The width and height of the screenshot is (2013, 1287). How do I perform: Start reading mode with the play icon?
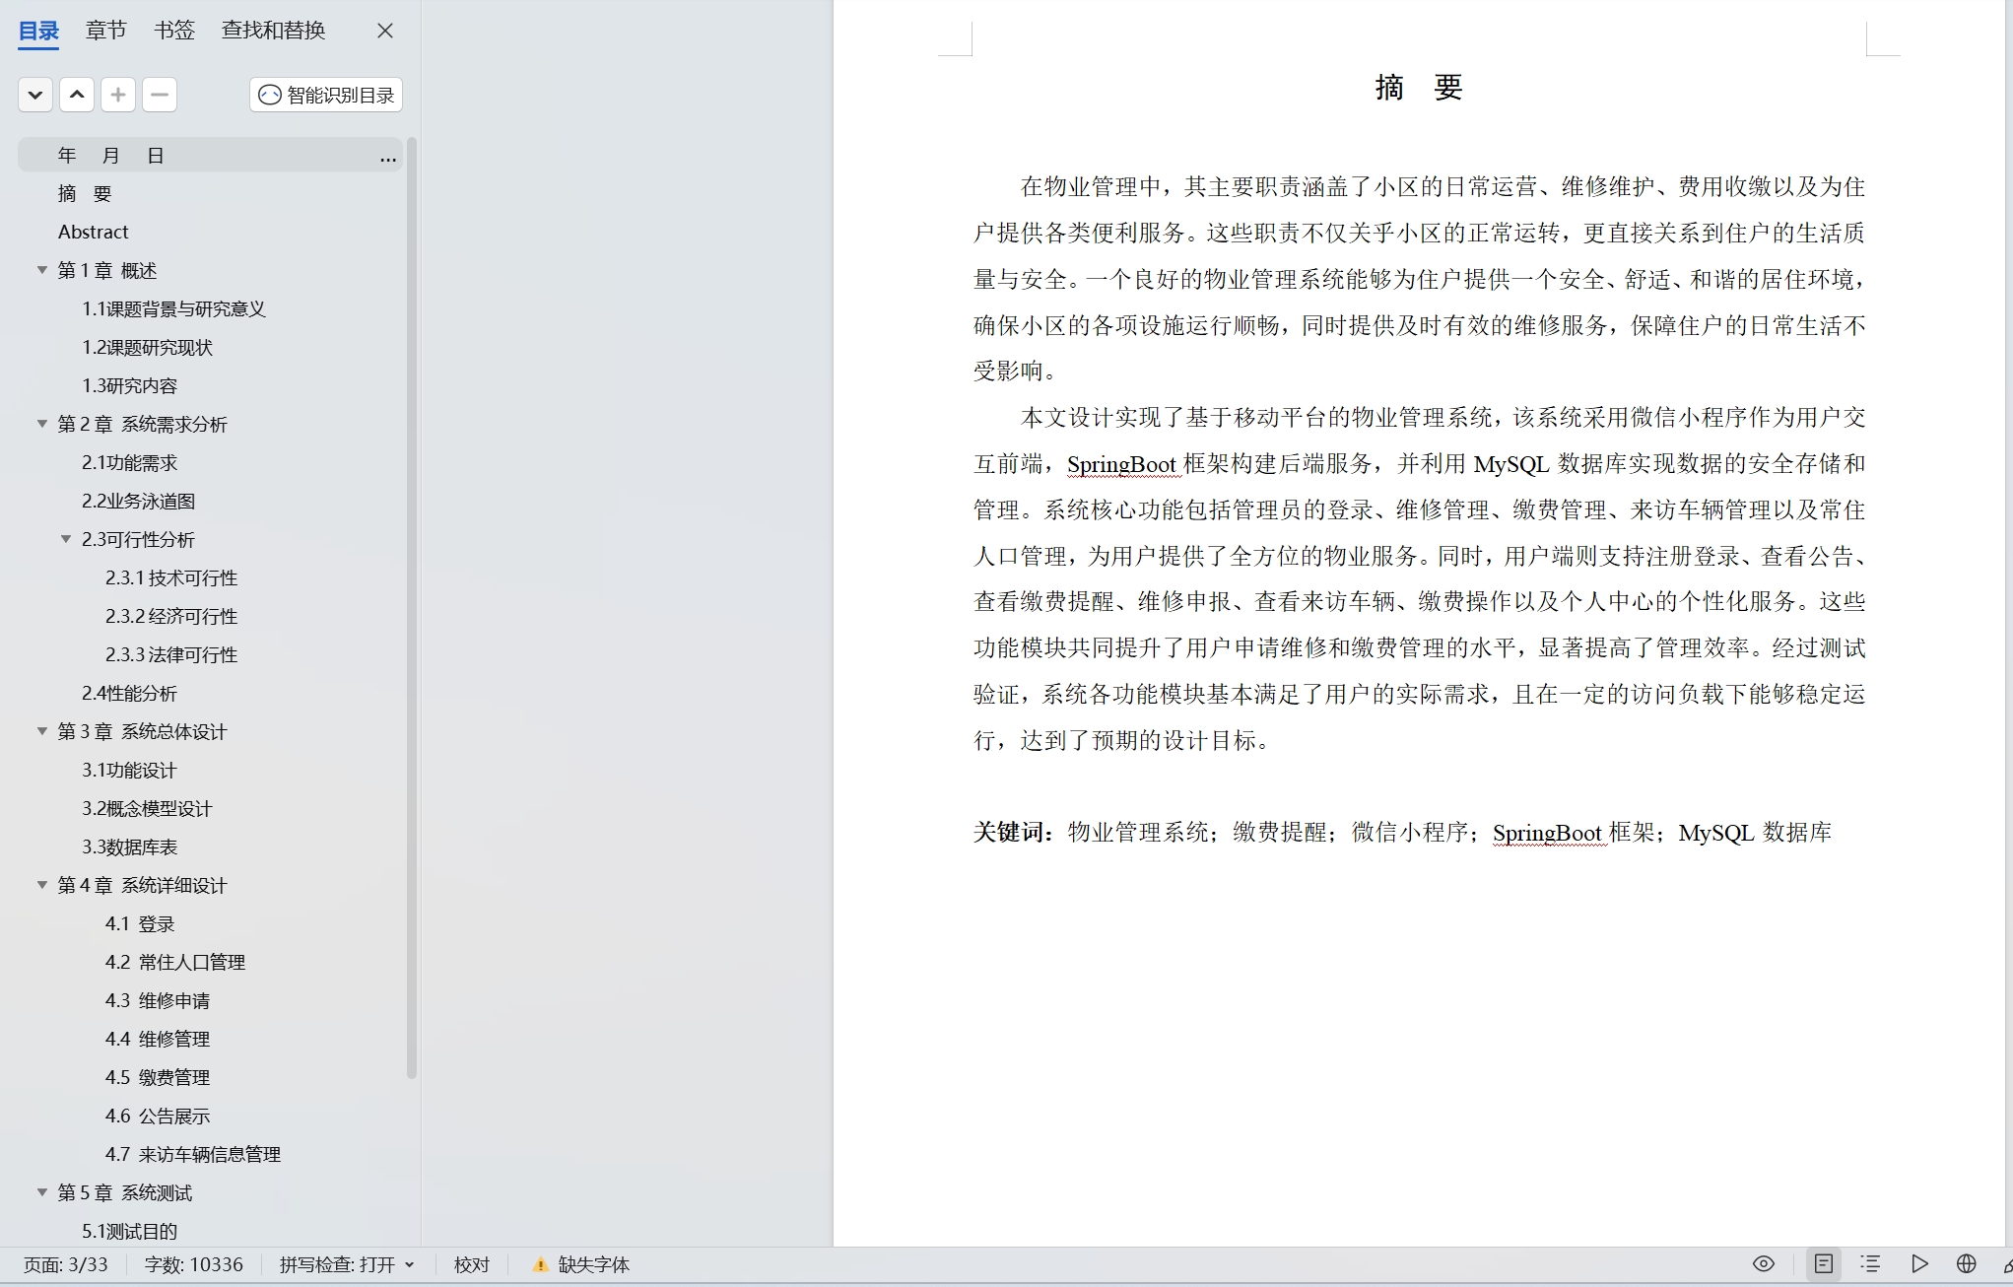(x=1919, y=1263)
